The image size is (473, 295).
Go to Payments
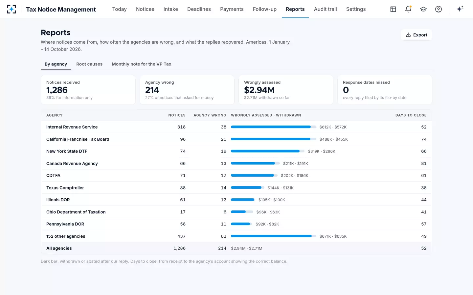click(232, 9)
